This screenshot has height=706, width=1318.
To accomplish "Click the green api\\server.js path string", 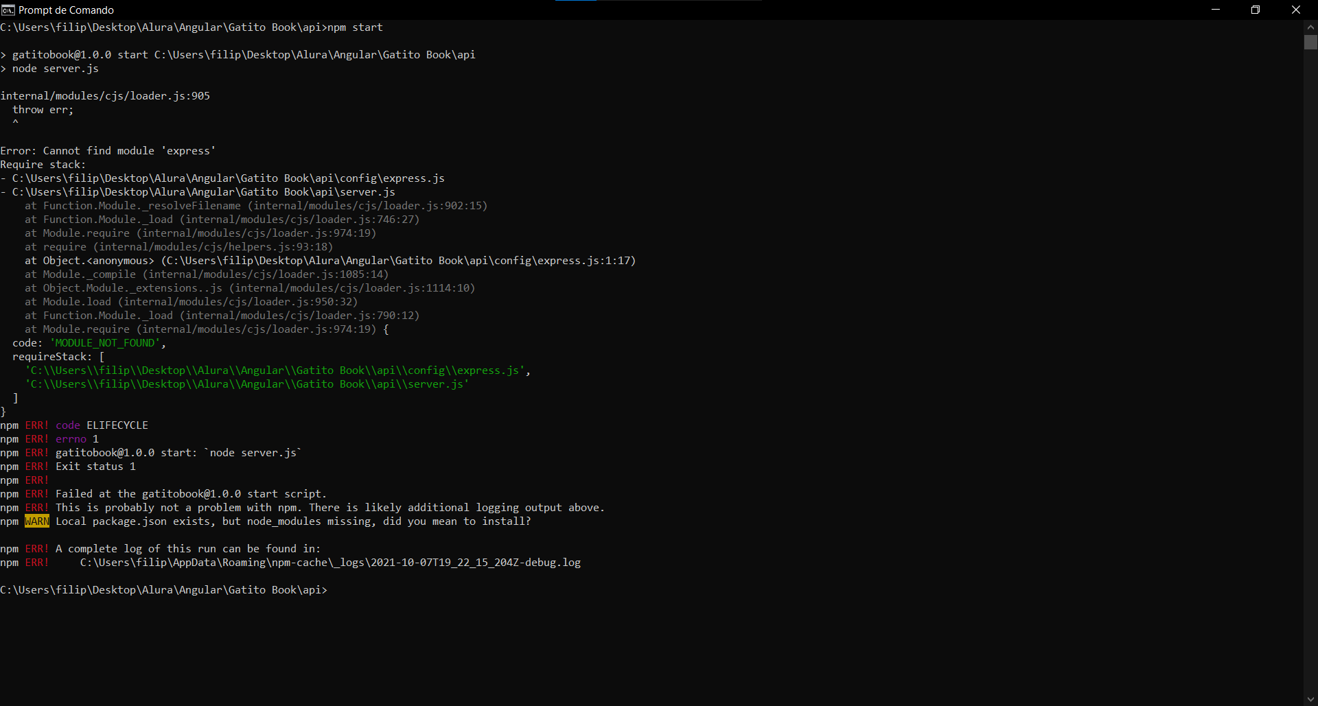I will [x=247, y=384].
